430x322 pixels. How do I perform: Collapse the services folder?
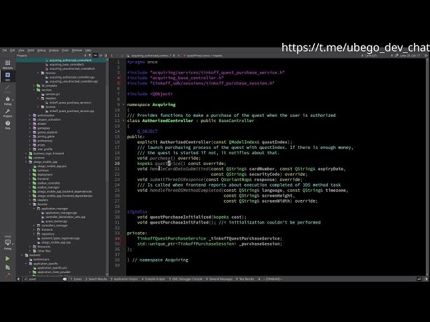pos(34,90)
